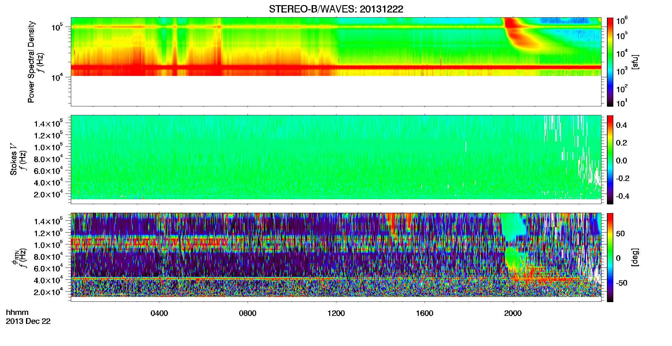Click the 1600 time tick label
672x346 pixels.
(x=424, y=313)
